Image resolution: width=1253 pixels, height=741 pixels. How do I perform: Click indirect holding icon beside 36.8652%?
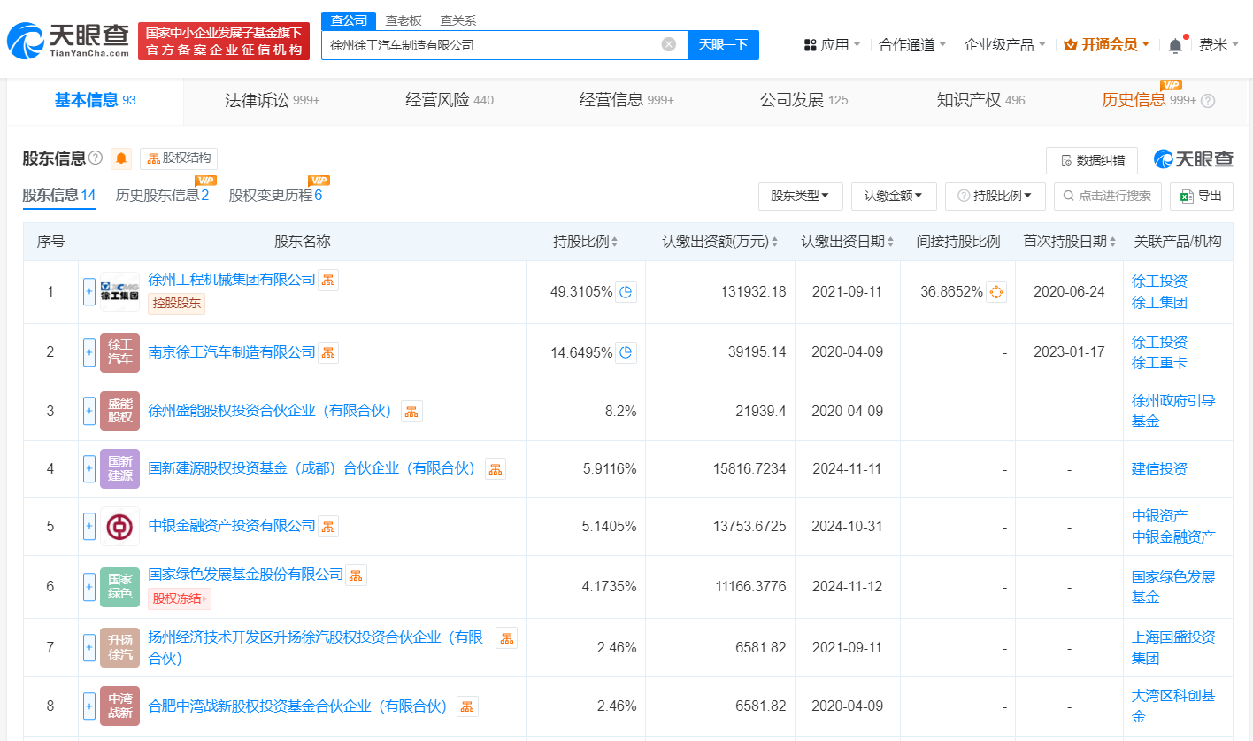(x=996, y=291)
